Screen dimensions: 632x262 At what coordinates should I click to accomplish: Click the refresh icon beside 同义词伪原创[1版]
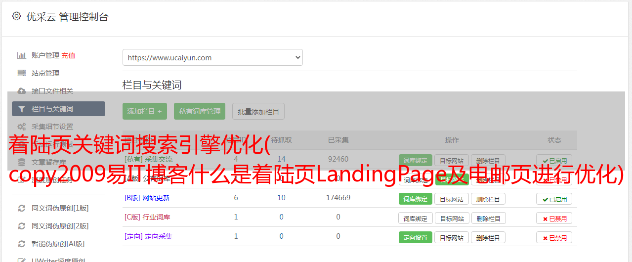coord(22,208)
